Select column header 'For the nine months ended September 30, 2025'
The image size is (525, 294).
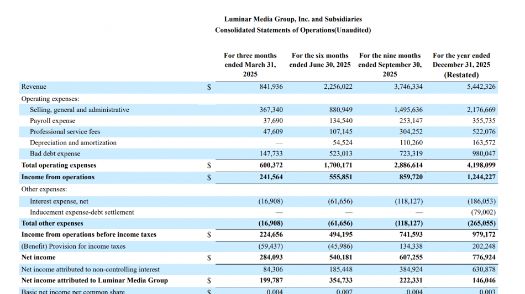point(390,65)
